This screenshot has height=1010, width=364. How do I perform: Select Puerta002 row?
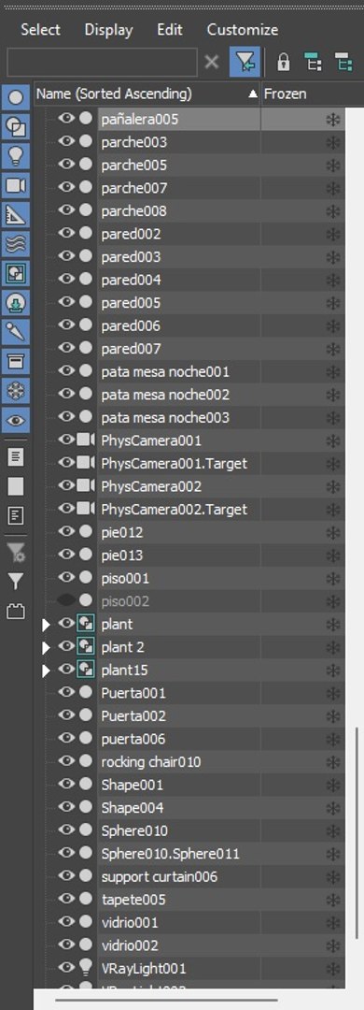point(133,715)
